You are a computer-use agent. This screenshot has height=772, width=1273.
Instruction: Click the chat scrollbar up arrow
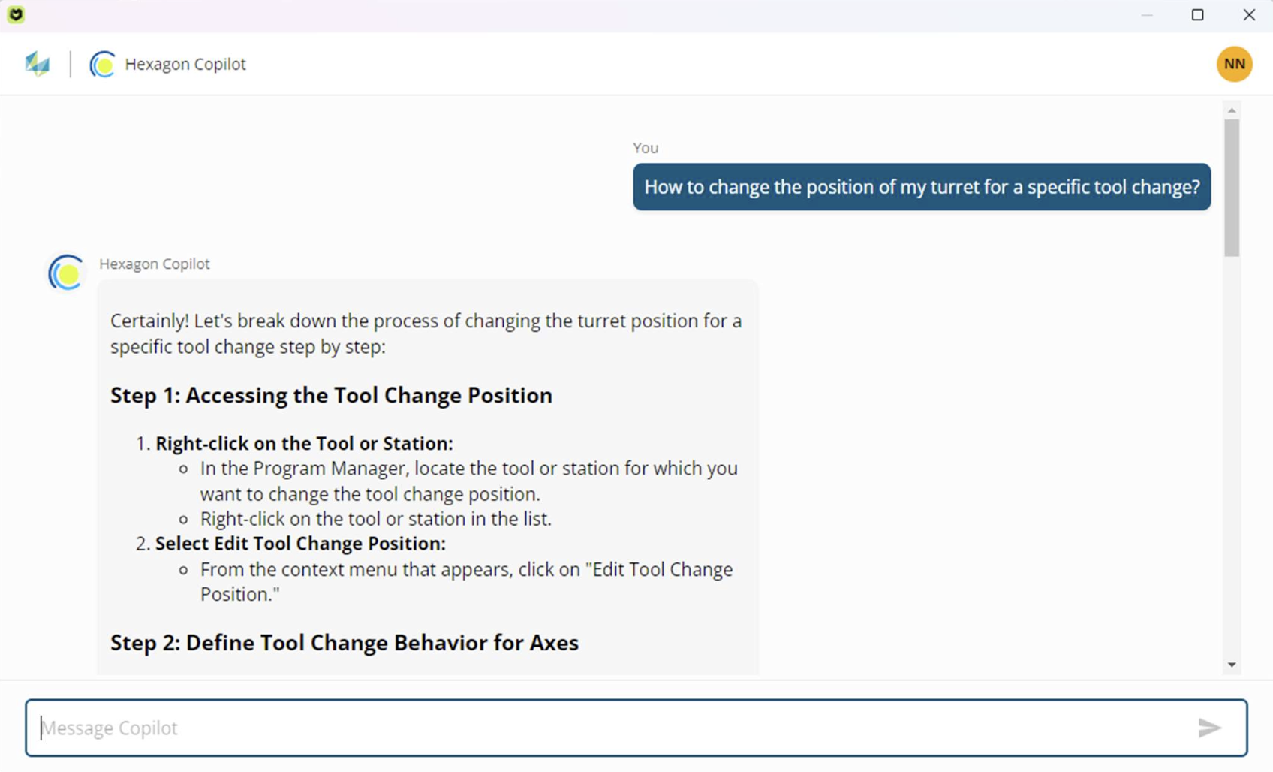(x=1232, y=110)
